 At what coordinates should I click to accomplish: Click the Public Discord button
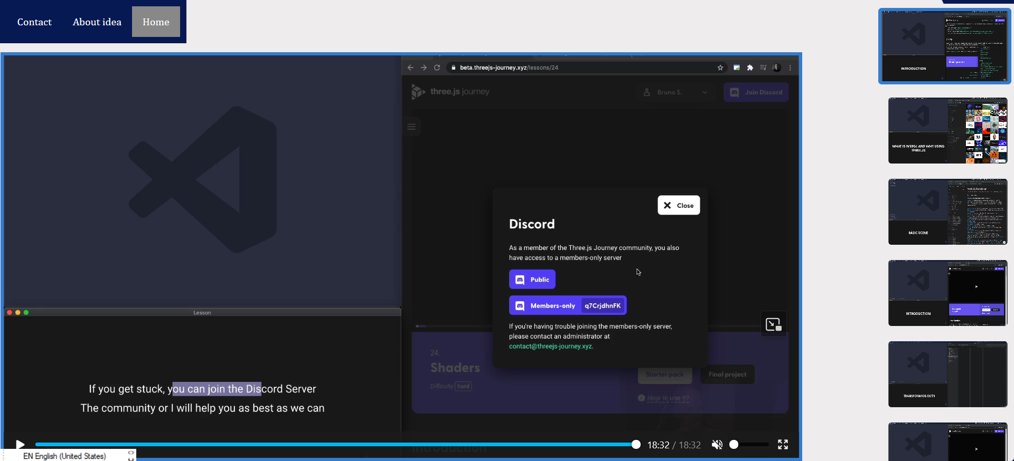(x=532, y=280)
